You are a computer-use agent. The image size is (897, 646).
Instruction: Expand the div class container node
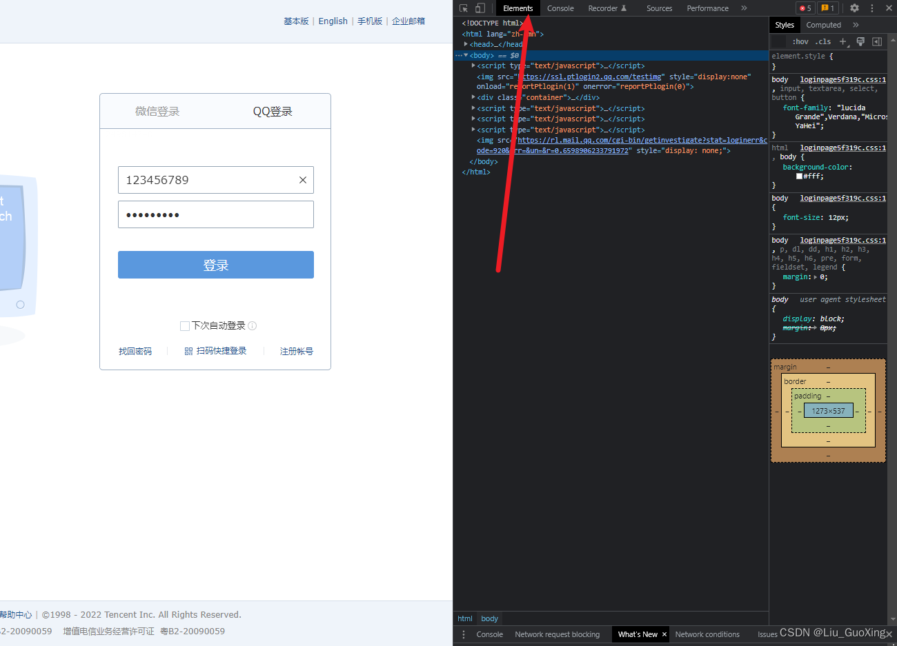pyautogui.click(x=473, y=97)
